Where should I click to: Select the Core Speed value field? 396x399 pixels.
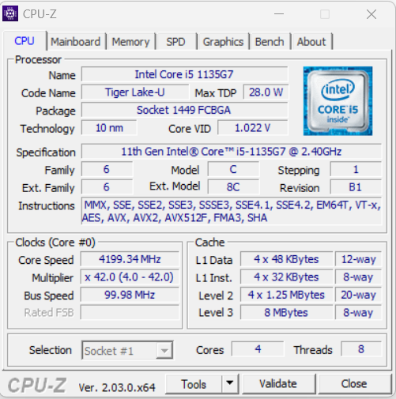130,259
